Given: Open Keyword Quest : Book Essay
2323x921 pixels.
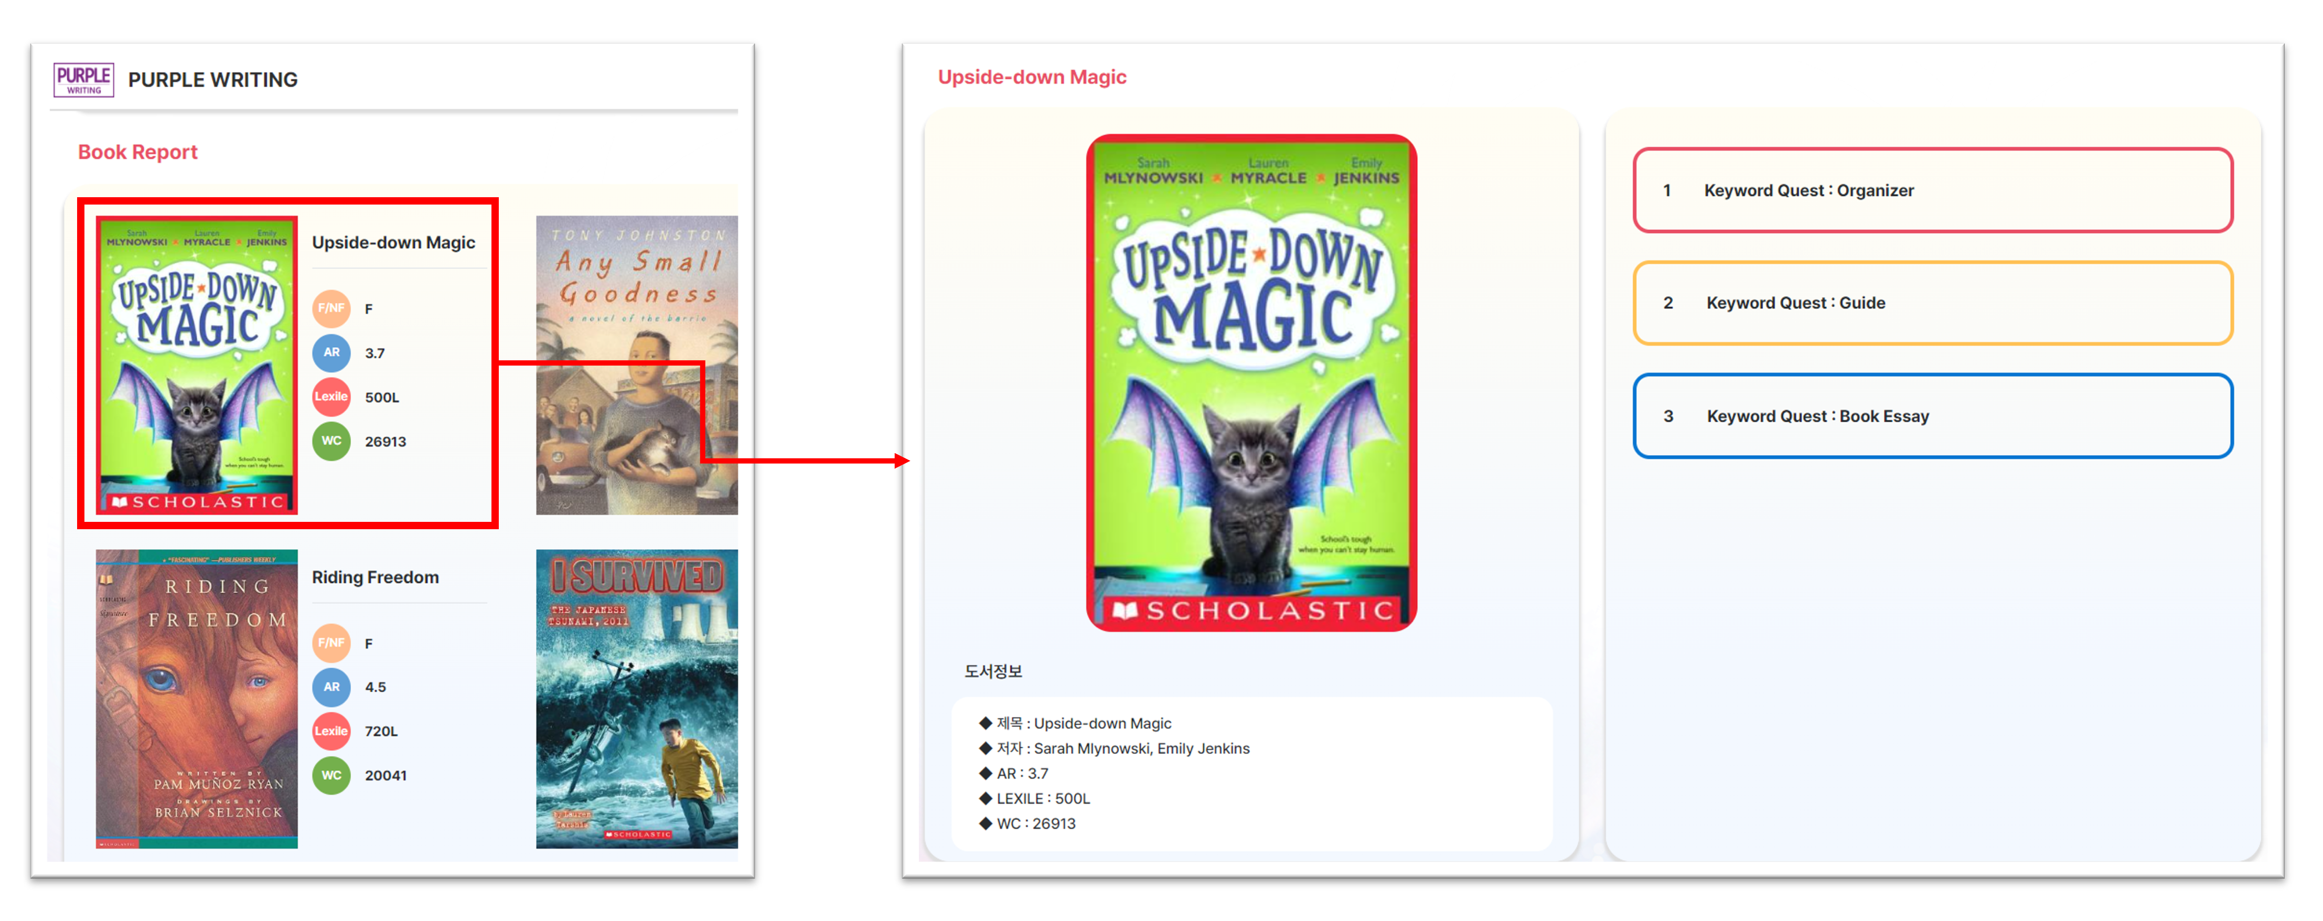Looking at the screenshot, I should click(1933, 416).
